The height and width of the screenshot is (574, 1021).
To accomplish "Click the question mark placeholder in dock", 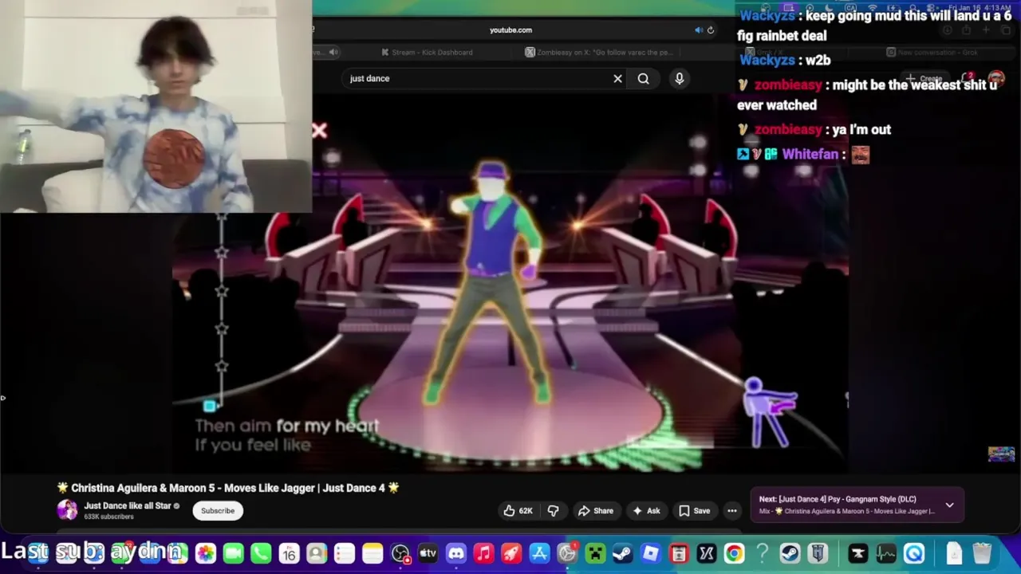I will pyautogui.click(x=762, y=552).
